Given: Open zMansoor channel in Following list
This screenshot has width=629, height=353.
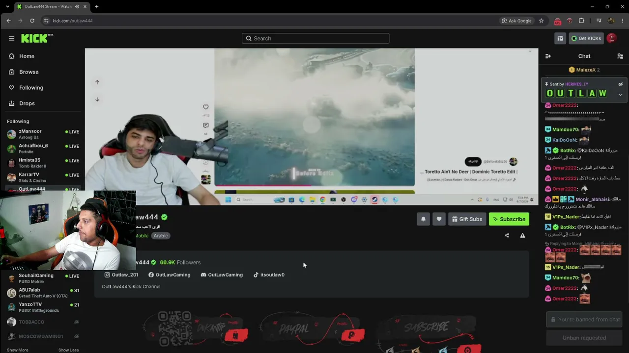Looking at the screenshot, I should (43, 134).
